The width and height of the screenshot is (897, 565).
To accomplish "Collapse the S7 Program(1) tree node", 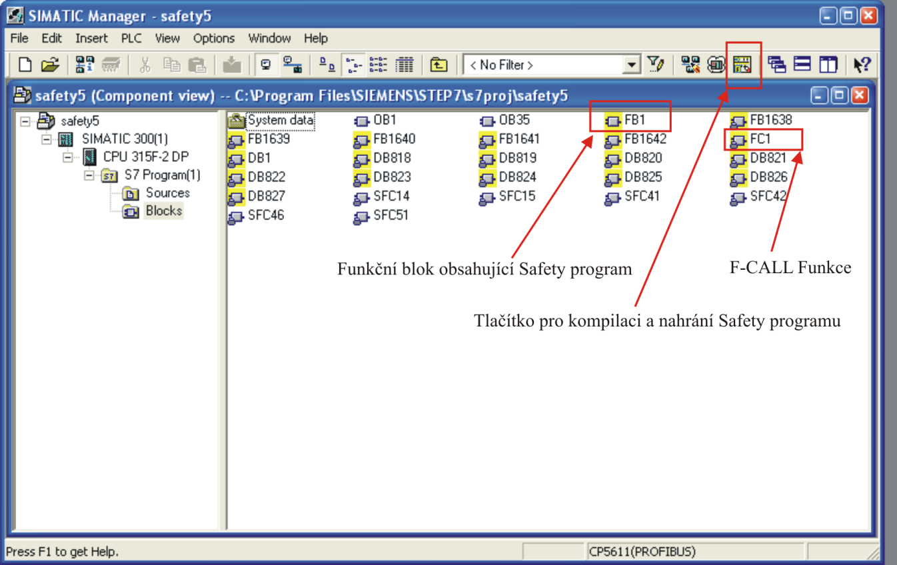I will click(x=89, y=175).
